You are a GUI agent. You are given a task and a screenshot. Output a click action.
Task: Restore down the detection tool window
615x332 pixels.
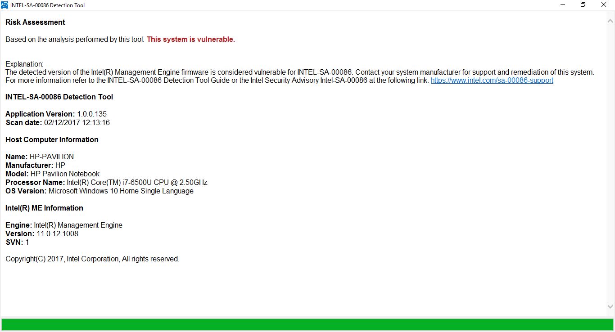click(583, 5)
